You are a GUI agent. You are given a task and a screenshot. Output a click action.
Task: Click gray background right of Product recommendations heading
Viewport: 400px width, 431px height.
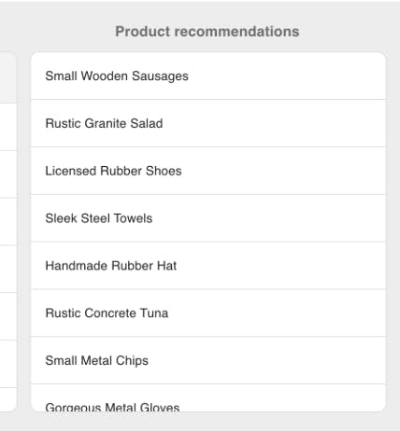point(349,32)
